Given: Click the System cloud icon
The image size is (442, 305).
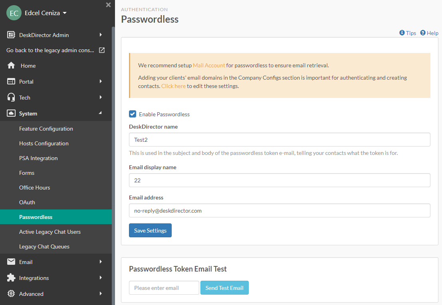Looking at the screenshot, I should coord(11,113).
